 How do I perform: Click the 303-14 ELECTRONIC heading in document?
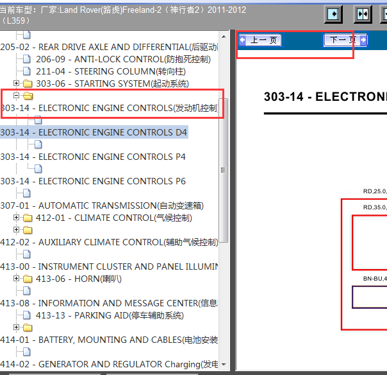[325, 97]
